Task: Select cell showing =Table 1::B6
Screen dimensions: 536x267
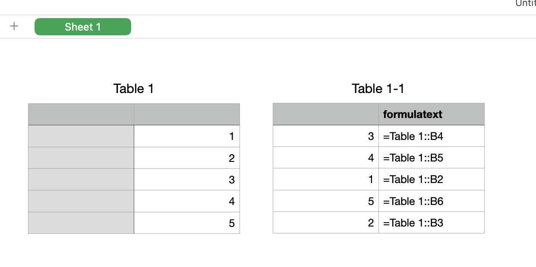Action: point(431,201)
